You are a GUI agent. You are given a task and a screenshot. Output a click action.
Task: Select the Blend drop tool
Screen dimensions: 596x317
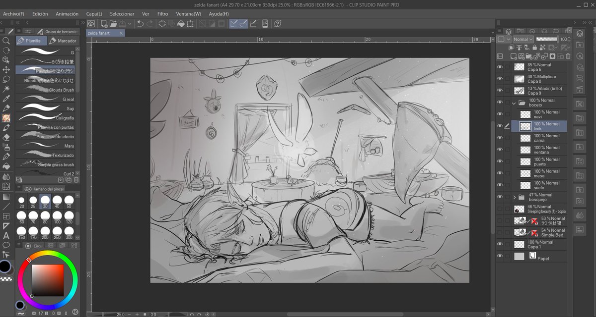tap(6, 176)
